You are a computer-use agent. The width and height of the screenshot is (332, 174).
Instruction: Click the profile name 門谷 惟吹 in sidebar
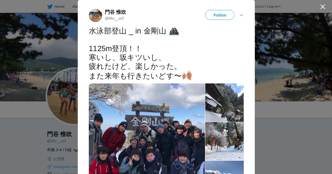(x=59, y=134)
